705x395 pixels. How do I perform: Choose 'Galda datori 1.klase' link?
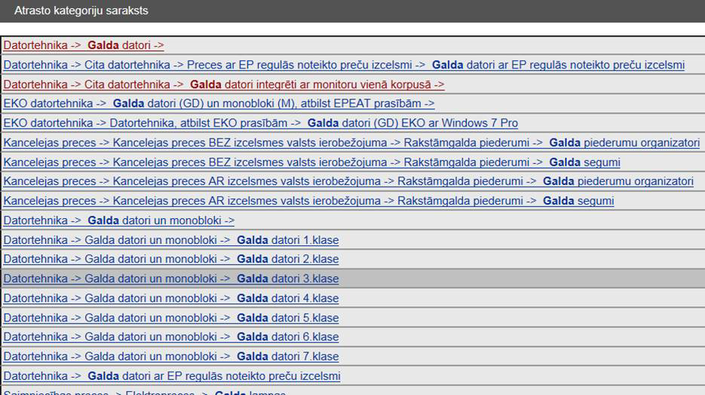pos(171,240)
